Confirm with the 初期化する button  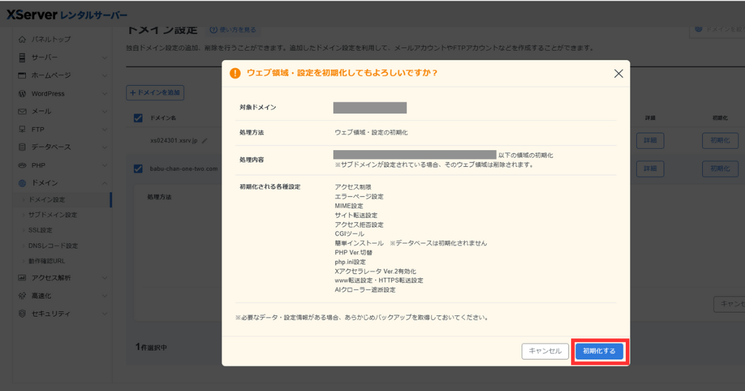click(x=599, y=351)
